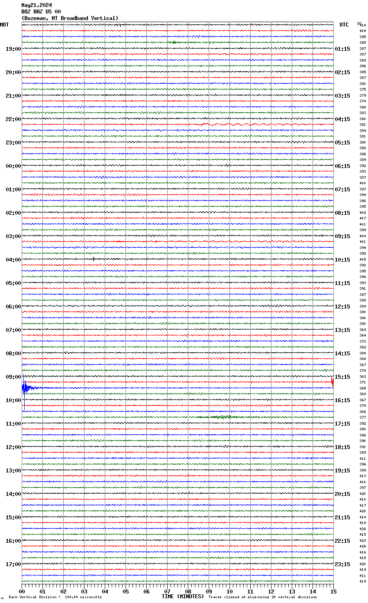Select the 00:00 MDT midnight label

(x=13, y=166)
